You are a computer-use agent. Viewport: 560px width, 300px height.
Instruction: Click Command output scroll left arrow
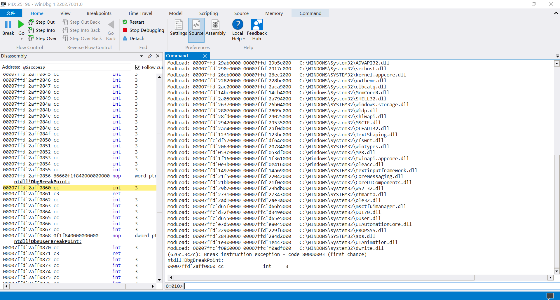coord(171,278)
